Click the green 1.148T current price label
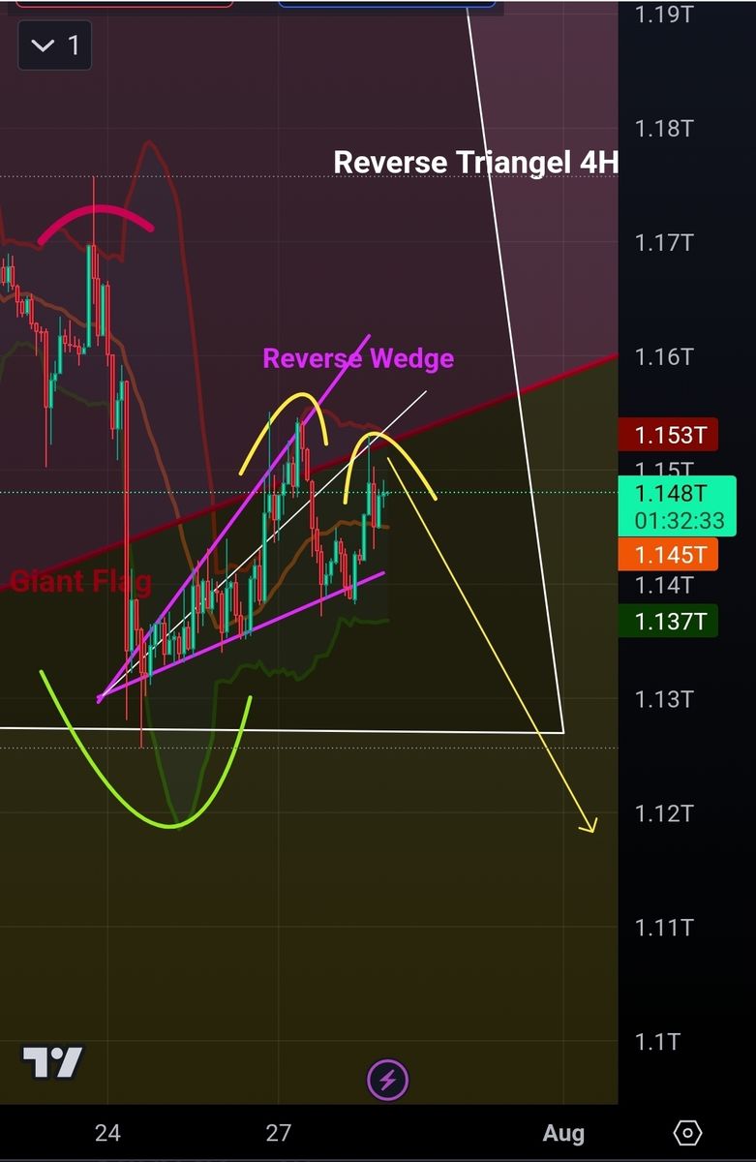This screenshot has height=1162, width=756. [679, 506]
